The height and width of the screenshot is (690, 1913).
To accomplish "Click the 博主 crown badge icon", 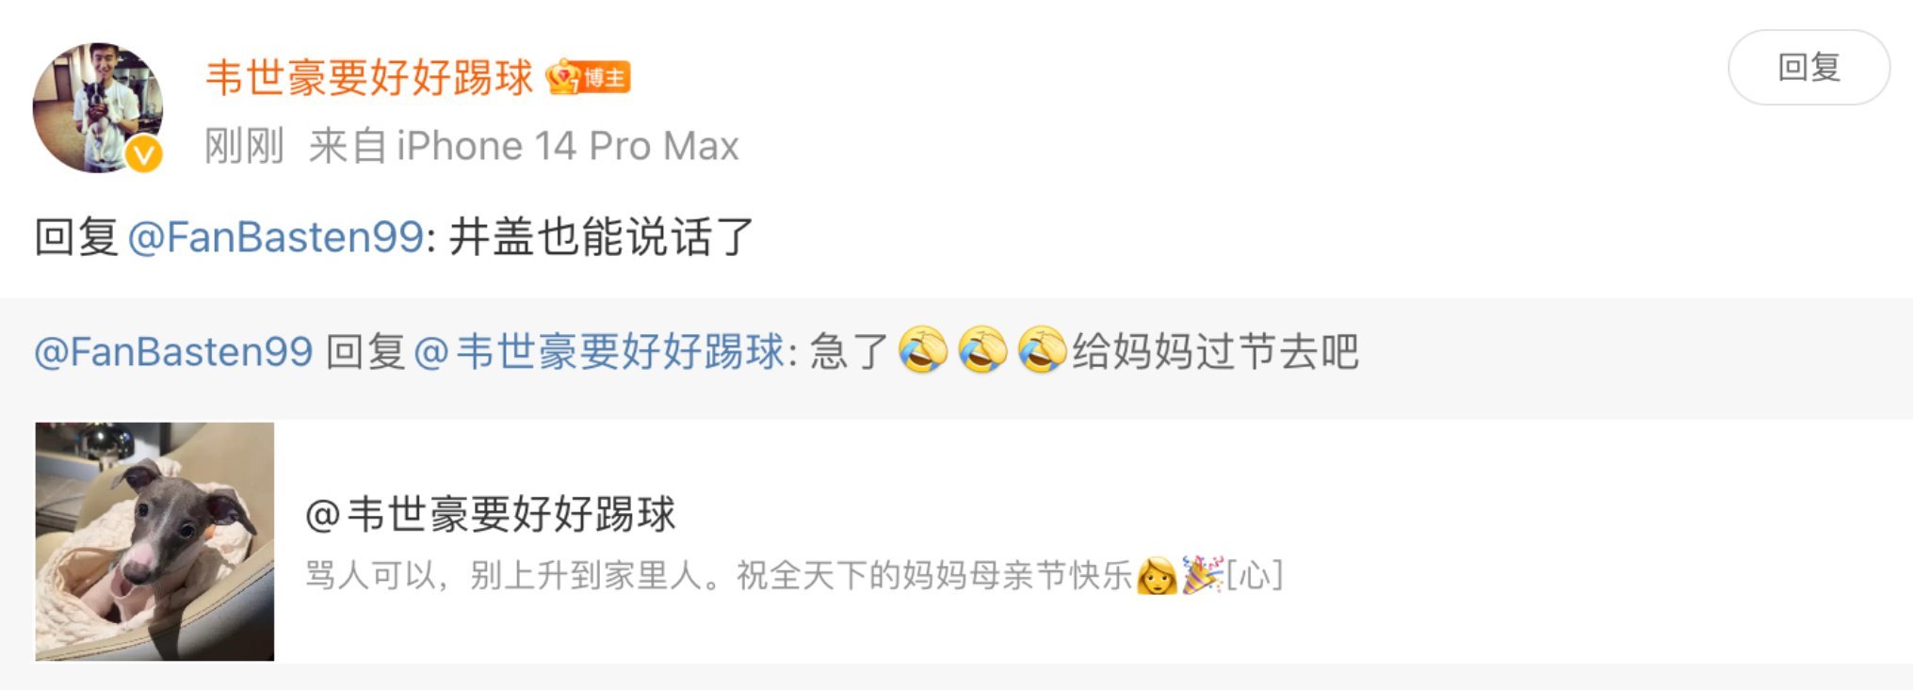I will [588, 77].
